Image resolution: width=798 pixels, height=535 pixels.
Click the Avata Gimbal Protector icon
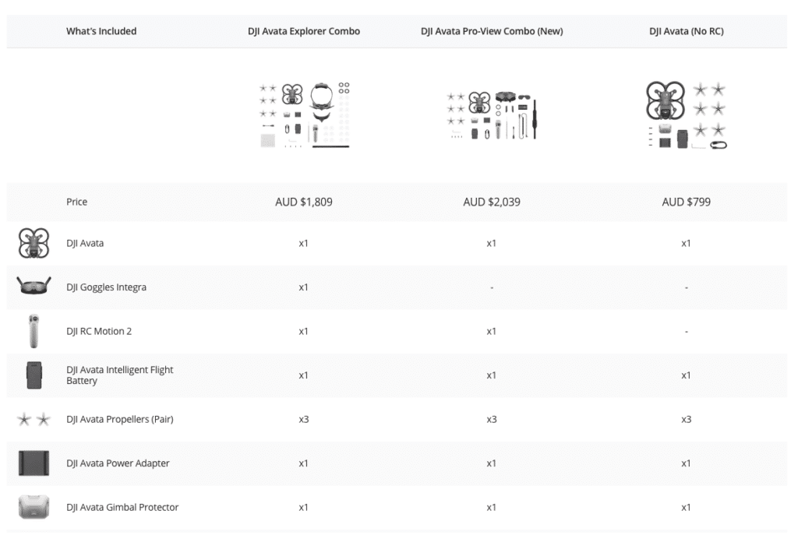(34, 507)
